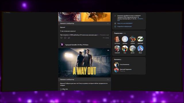Open the subscriber avatar between Алексей and Денис
This screenshot has height=103, width=184.
(x=125, y=48)
